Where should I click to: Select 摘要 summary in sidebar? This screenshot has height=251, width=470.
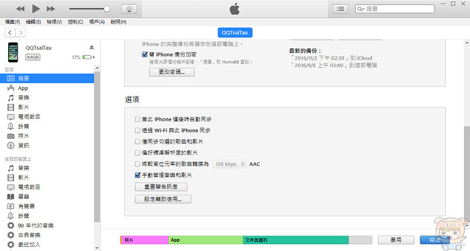47,79
